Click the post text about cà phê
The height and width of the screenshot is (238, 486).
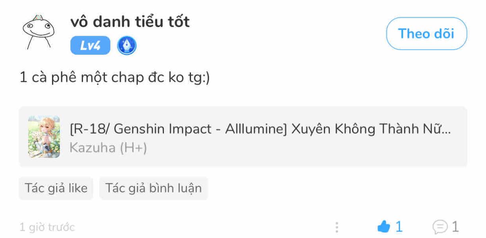tap(114, 78)
